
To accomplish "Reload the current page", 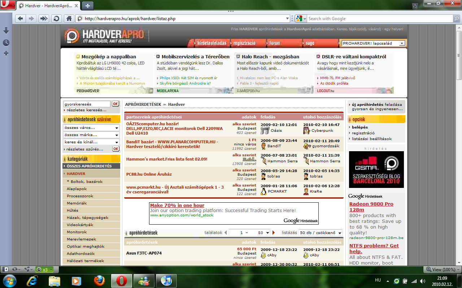I will tap(56, 19).
